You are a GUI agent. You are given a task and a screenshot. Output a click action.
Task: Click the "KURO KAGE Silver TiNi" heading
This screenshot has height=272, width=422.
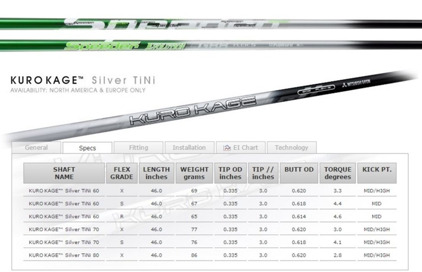click(x=83, y=80)
